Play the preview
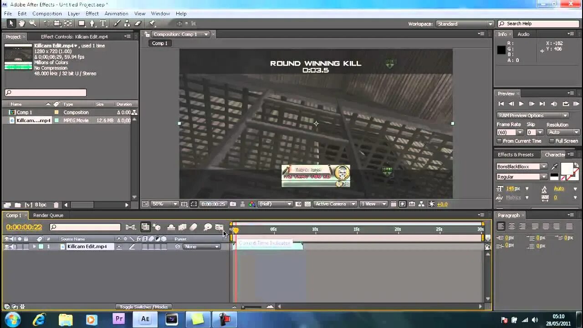Image resolution: width=583 pixels, height=328 pixels. 521,104
